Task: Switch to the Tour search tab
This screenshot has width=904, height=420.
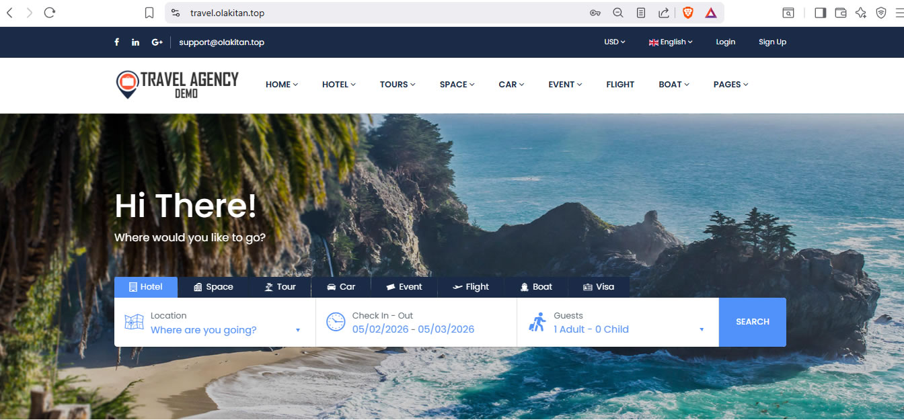Action: 280,287
